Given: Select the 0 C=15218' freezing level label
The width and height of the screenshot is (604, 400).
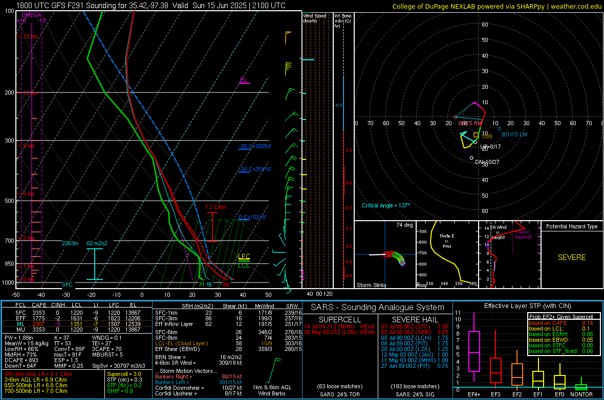Looking at the screenshot, I should (252, 217).
